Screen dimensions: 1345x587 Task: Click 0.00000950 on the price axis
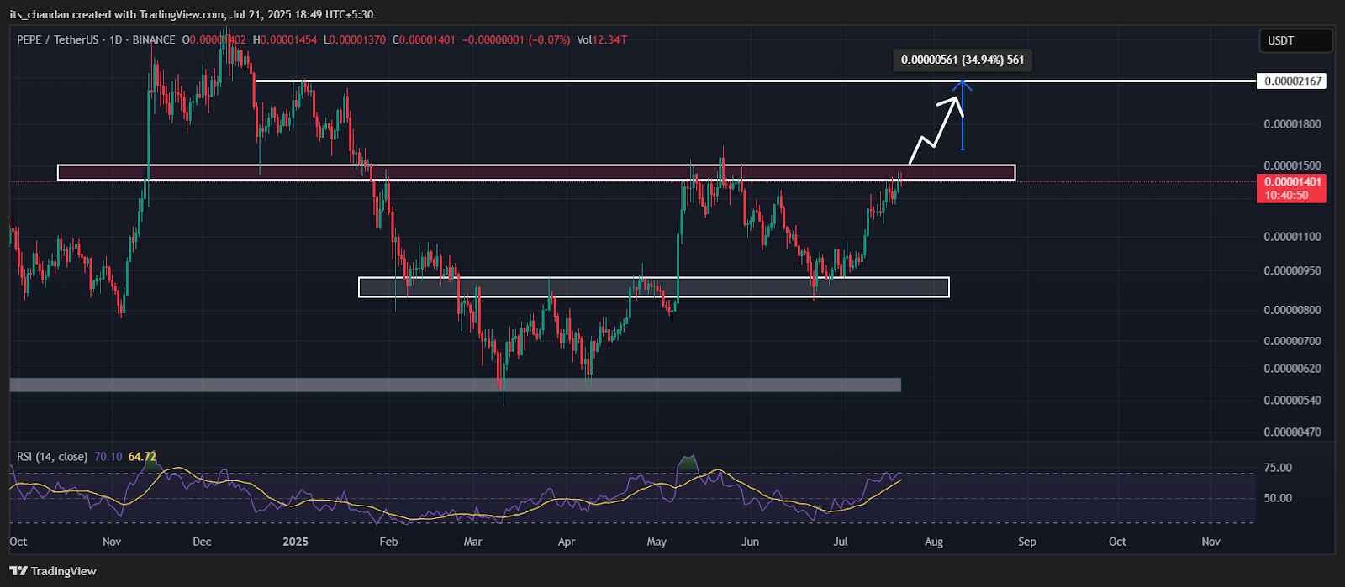[1292, 270]
